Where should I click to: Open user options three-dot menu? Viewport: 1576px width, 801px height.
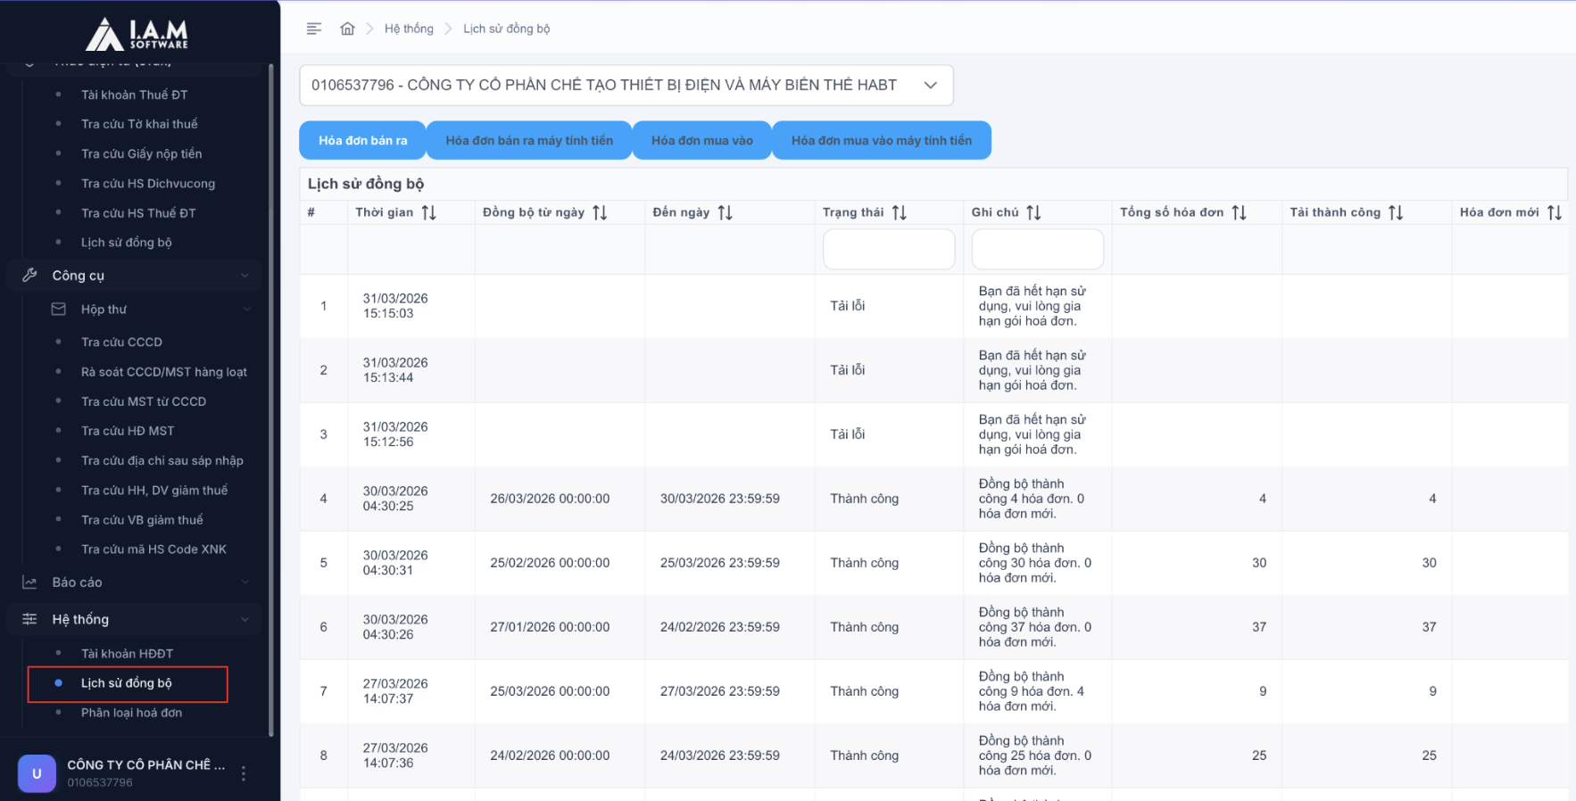point(244,773)
